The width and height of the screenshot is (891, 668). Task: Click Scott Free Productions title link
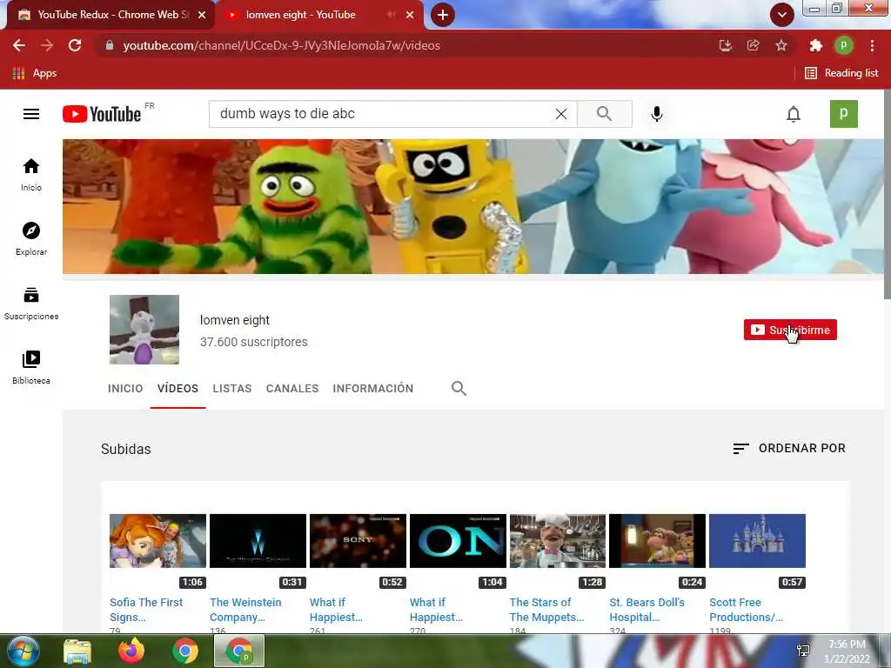click(746, 610)
